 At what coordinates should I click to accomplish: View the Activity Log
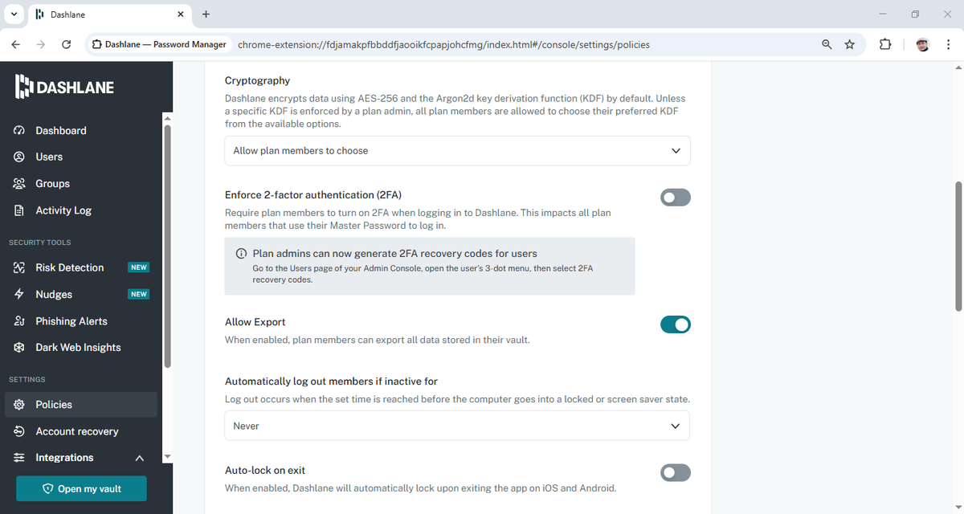pyautogui.click(x=63, y=210)
